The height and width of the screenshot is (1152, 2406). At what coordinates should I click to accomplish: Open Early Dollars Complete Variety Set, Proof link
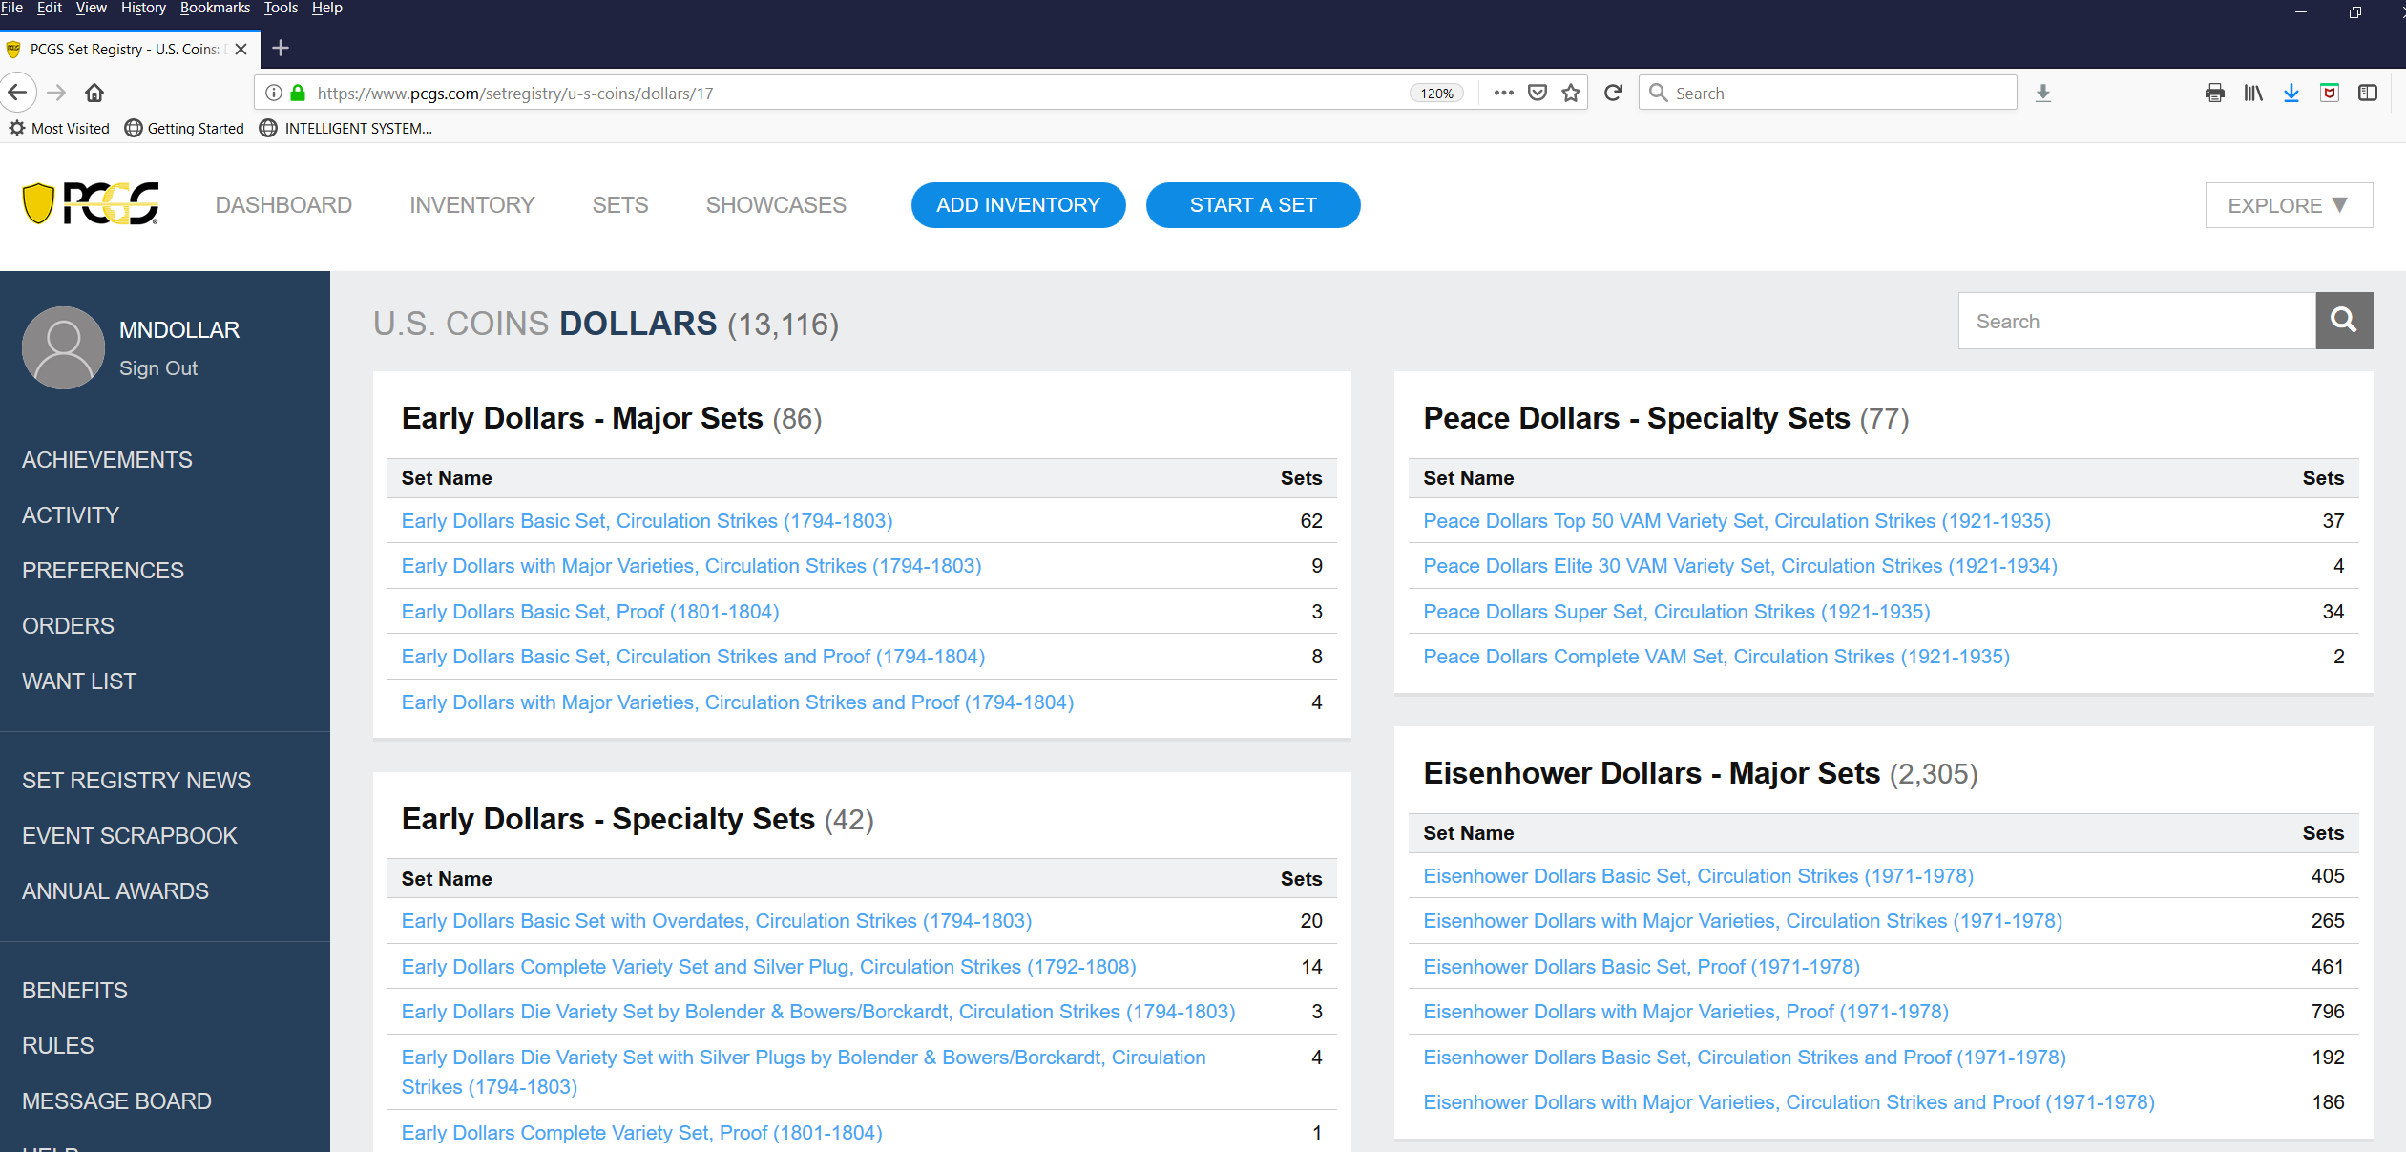(x=641, y=1133)
